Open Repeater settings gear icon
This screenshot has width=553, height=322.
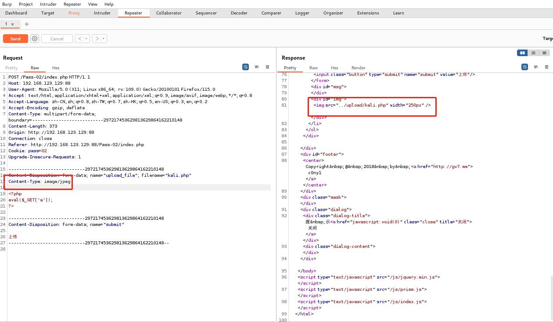click(x=35, y=39)
